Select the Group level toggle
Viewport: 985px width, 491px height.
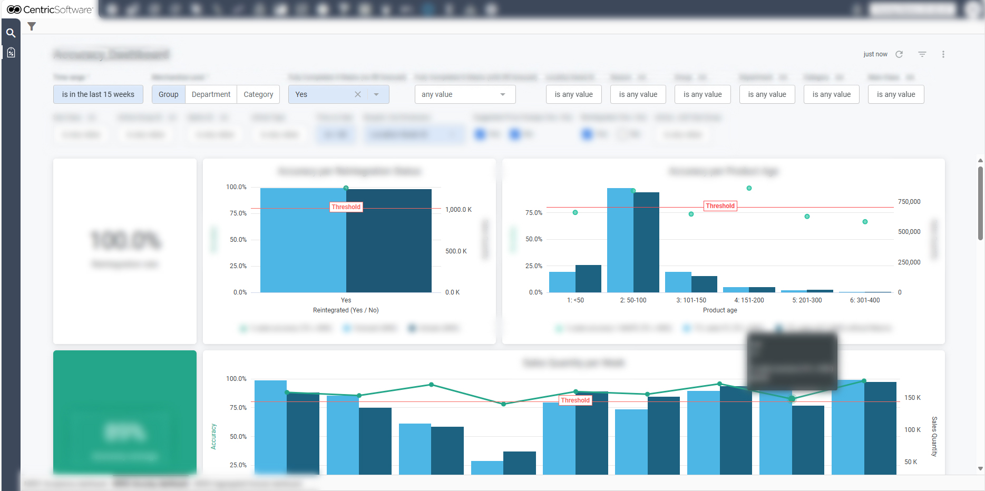pos(169,94)
